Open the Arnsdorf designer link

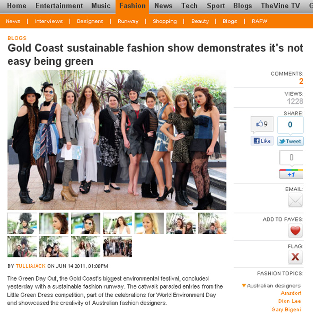tap(291, 293)
